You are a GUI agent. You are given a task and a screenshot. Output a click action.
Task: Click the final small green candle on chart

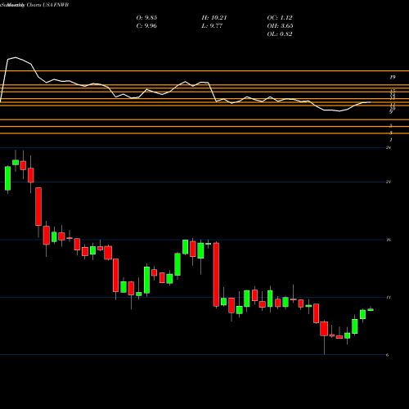(371, 310)
